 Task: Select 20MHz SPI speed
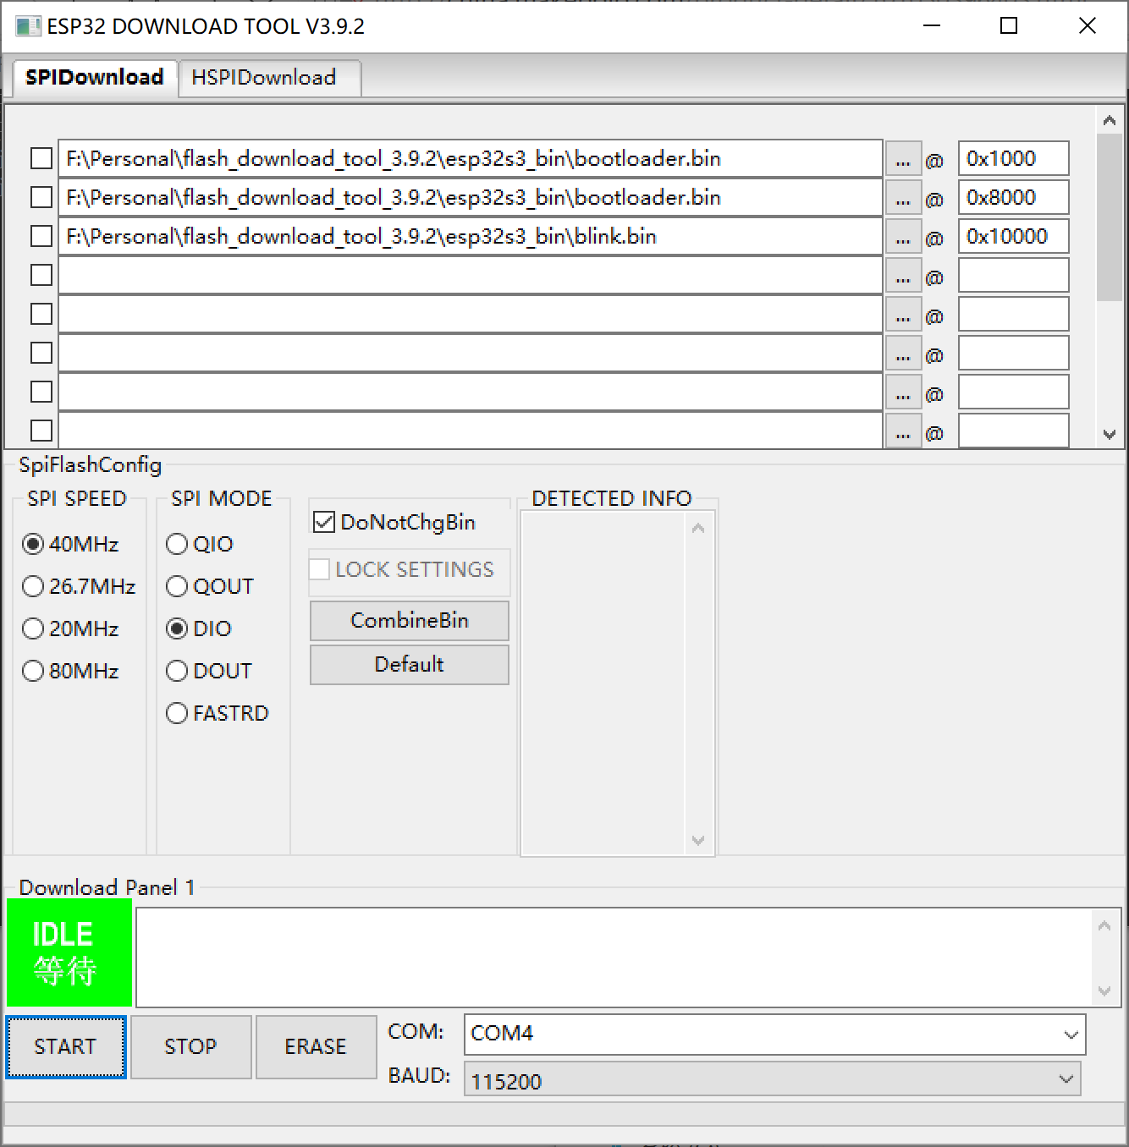click(x=70, y=628)
